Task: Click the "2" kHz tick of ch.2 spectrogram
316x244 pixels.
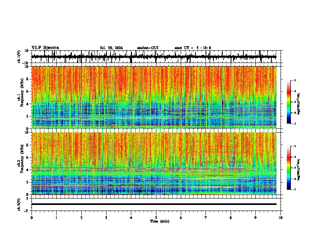Action: [28, 182]
